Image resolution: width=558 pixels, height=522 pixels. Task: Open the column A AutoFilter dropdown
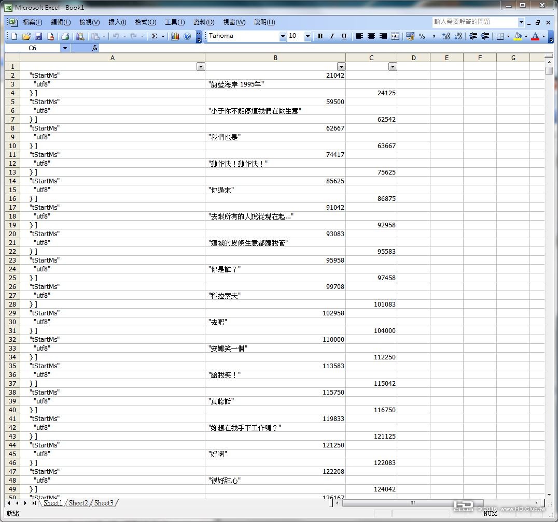201,67
